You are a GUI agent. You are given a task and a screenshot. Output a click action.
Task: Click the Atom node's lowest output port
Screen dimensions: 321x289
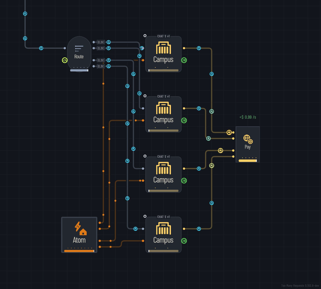[100, 247]
